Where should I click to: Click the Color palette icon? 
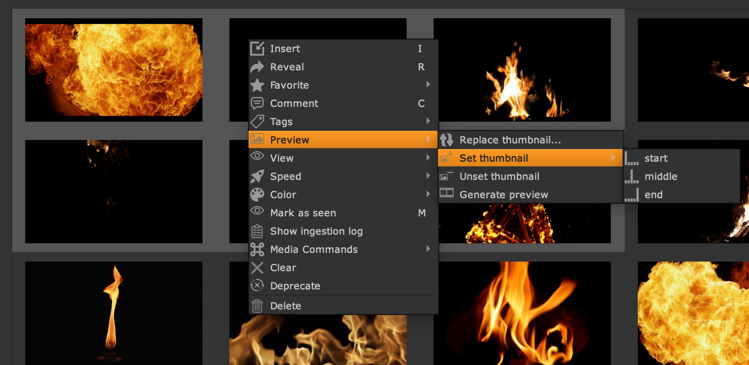[257, 195]
